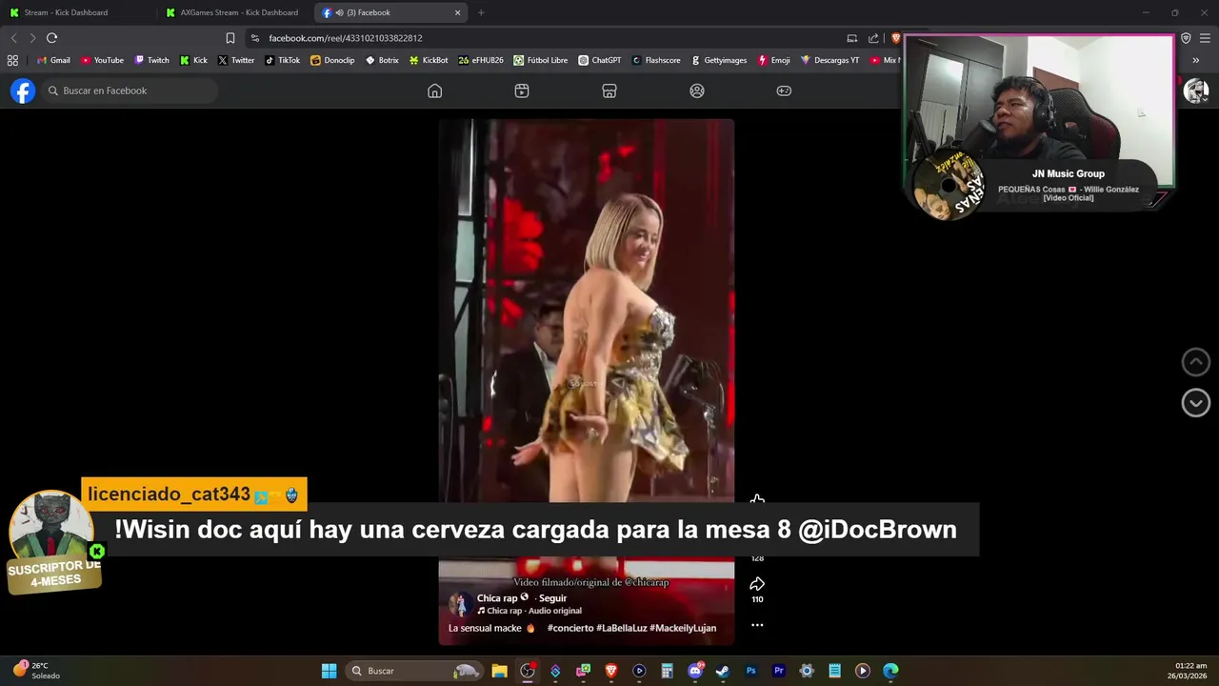Reload the page
1219x686 pixels.
(51, 38)
